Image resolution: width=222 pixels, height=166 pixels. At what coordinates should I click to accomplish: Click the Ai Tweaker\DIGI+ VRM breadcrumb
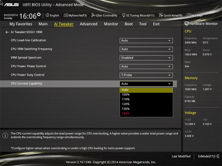[x=26, y=32]
